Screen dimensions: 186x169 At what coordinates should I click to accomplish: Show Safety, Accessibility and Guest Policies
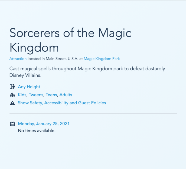point(62,103)
